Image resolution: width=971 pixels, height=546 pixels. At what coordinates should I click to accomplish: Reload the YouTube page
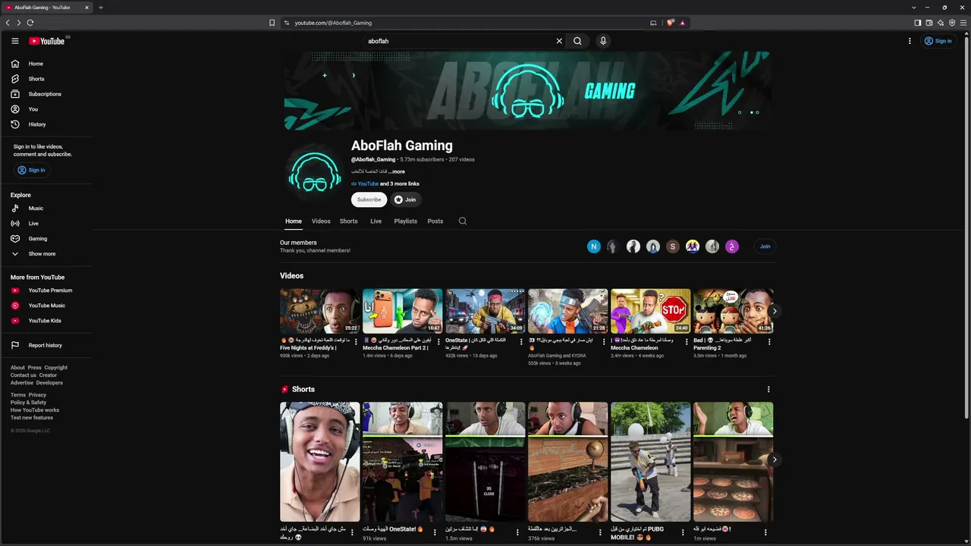coord(30,23)
